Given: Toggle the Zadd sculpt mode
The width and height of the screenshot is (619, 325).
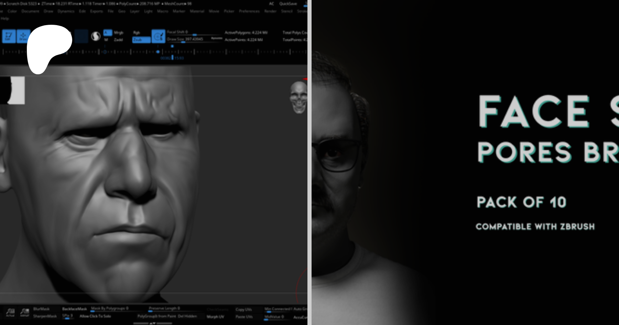Looking at the screenshot, I should click(119, 40).
